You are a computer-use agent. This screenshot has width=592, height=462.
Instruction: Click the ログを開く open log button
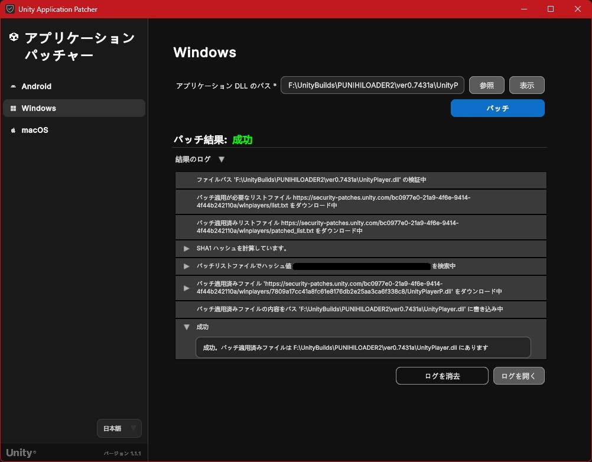pyautogui.click(x=519, y=376)
